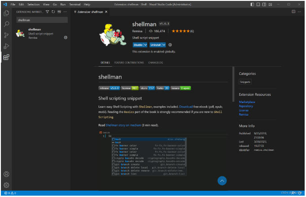
Task: Click the install count cloud icon
Action: (x=151, y=31)
